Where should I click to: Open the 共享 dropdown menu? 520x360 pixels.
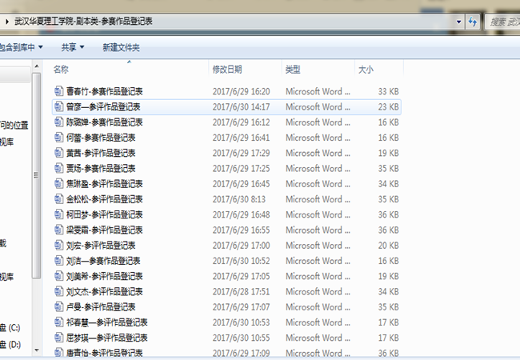click(73, 47)
